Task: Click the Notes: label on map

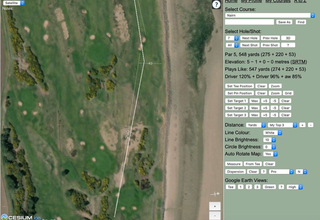Action: (8, 9)
